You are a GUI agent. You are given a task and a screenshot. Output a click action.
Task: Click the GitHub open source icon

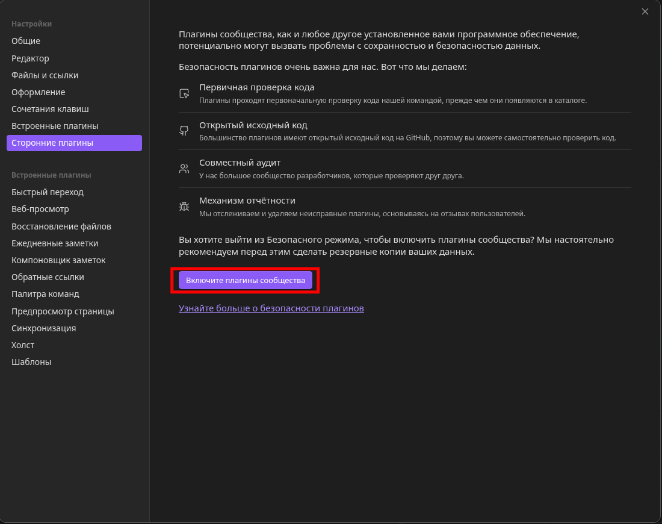coord(184,131)
